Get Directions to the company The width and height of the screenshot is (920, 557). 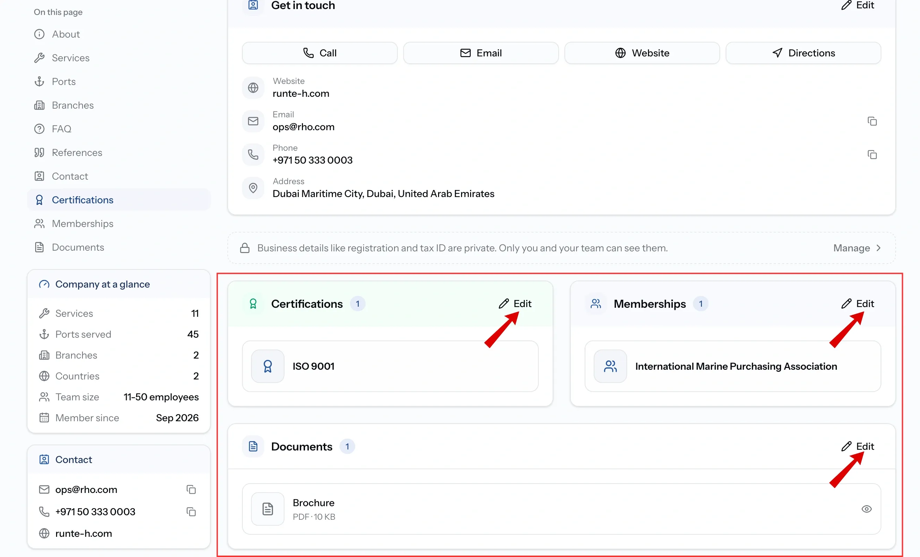(x=803, y=53)
